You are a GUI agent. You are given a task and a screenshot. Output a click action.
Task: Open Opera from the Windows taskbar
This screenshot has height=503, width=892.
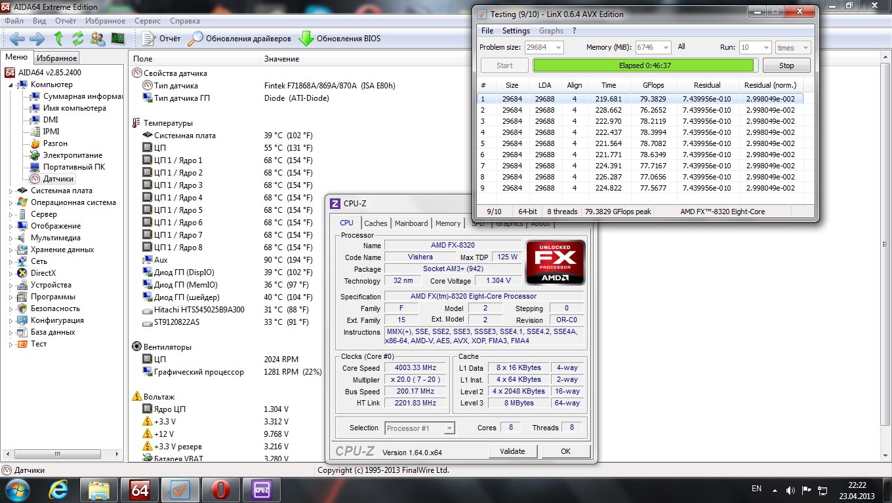click(221, 489)
